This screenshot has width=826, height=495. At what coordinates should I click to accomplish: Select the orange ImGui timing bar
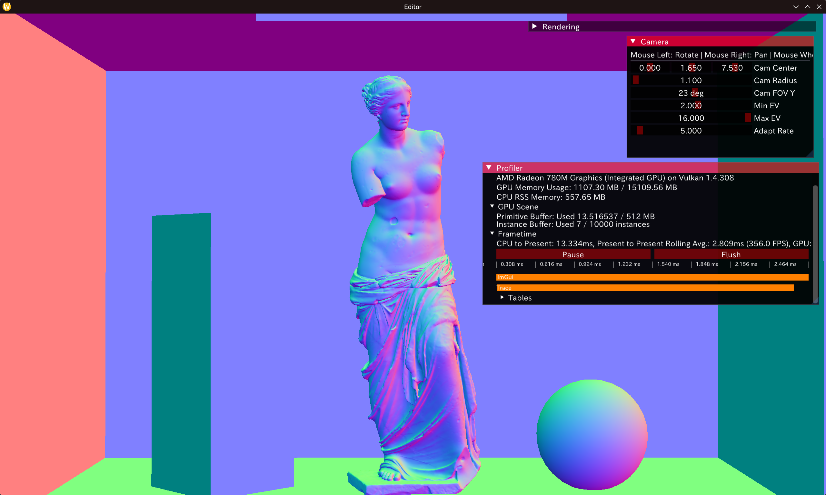coord(652,277)
